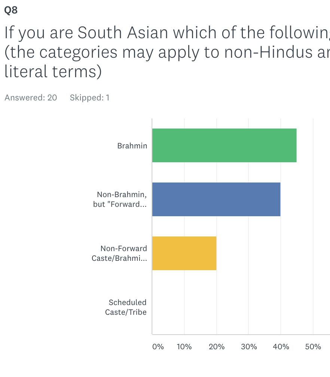Click the 50% axis tick label
This screenshot has height=377, width=330.
coord(313,347)
